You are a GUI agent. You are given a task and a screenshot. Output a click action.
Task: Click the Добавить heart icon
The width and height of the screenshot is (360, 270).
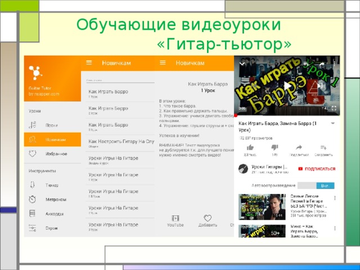[208, 218]
